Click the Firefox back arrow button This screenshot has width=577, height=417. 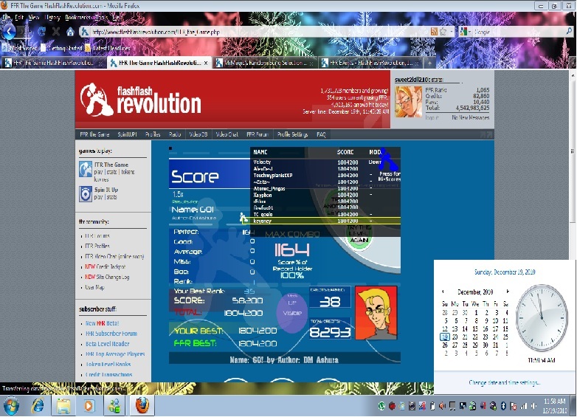pos(9,32)
